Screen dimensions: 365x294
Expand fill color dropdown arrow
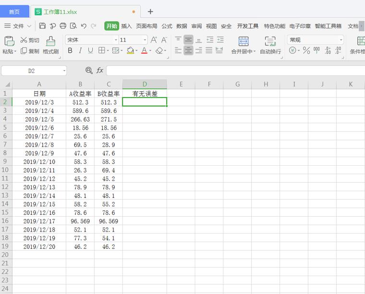tap(136, 50)
